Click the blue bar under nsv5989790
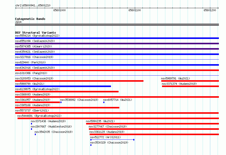This screenshot has width=226, height=155. coord(63,86)
